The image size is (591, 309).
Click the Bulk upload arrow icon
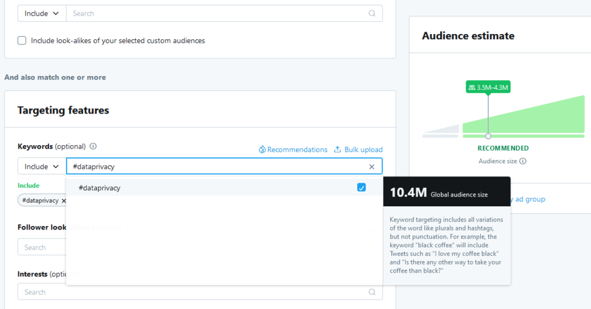338,149
